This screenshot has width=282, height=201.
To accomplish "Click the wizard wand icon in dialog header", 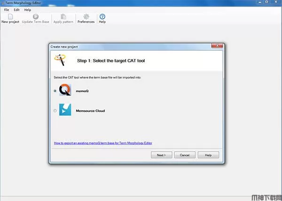I will coord(60,60).
